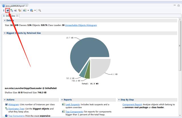Click the Leak Suspects report icon
Image resolution: width=182 pixels, height=118 pixels.
click(63, 104)
